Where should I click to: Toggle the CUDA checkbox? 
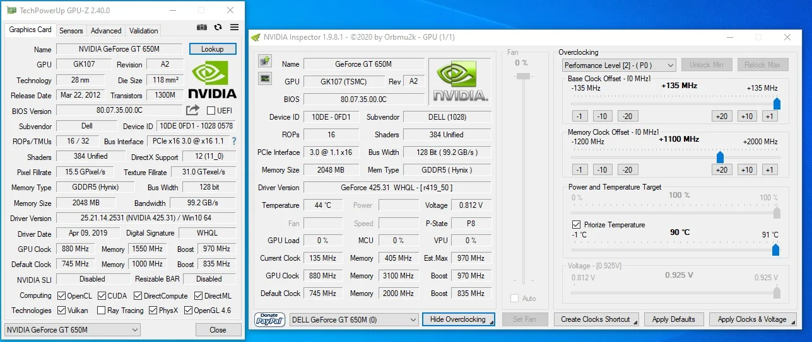(102, 295)
